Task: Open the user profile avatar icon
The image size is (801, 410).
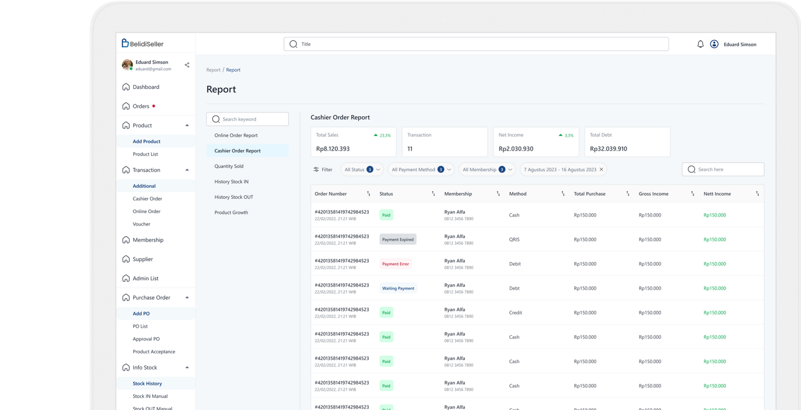Action: (x=714, y=44)
